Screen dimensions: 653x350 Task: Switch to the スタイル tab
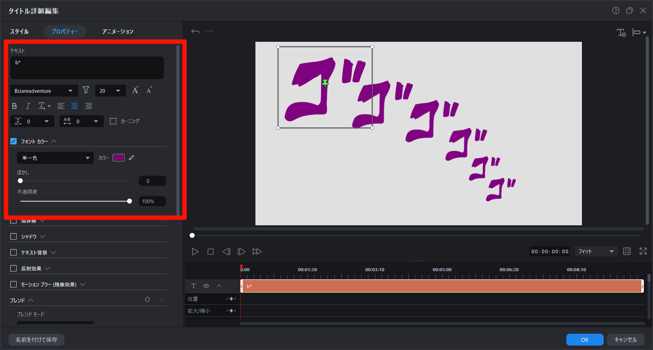[19, 31]
